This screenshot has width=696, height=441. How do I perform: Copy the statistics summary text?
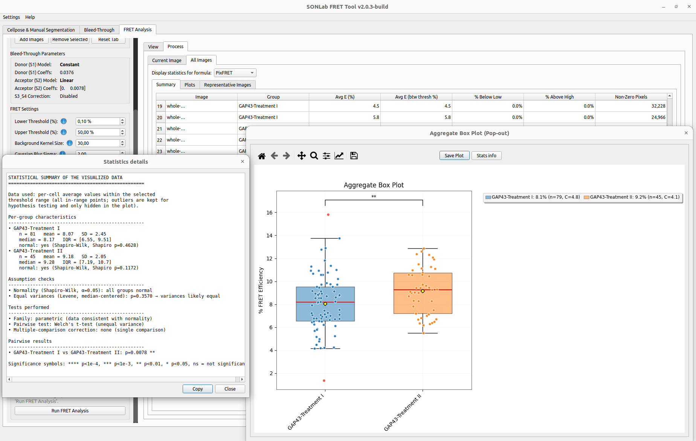(x=198, y=389)
